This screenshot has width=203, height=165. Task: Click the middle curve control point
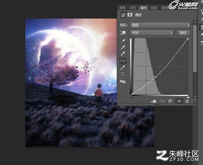click(x=155, y=77)
